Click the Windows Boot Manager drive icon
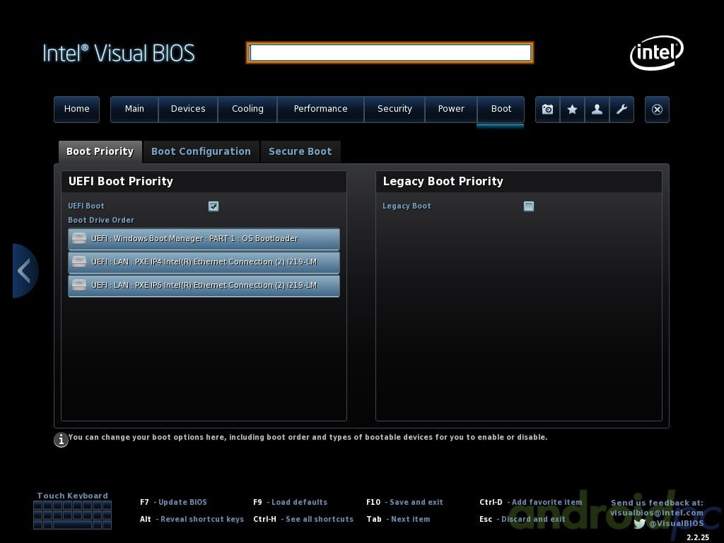The height and width of the screenshot is (543, 724). [x=79, y=238]
